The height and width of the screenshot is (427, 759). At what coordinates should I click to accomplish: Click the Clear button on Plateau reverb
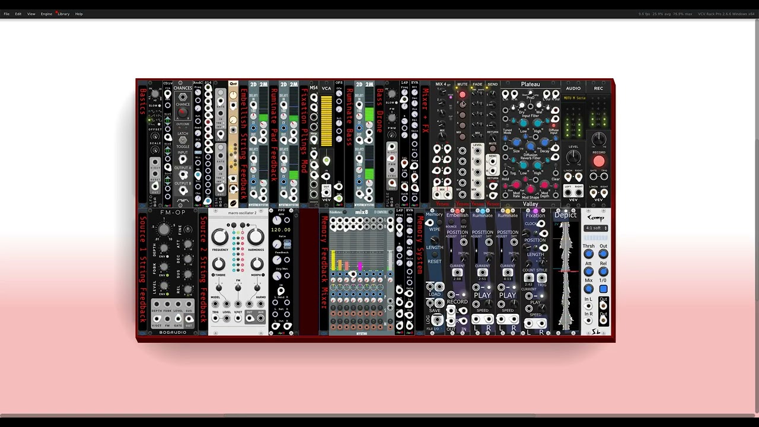coord(556,165)
